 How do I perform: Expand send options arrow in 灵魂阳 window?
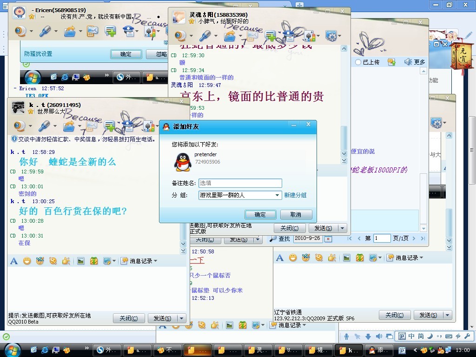tap(343, 228)
